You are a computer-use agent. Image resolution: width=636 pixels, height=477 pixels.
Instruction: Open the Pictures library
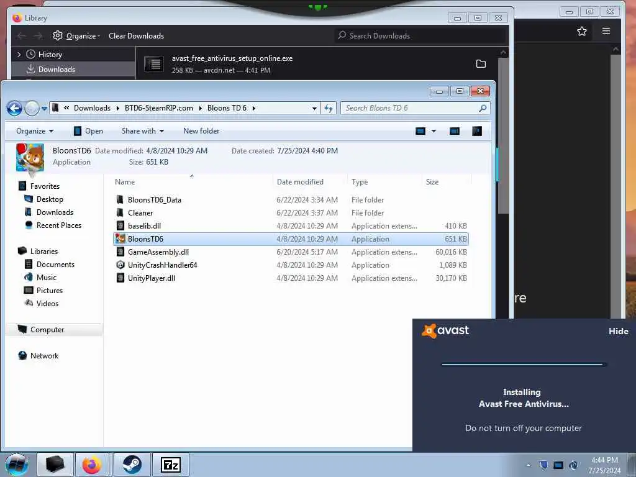coord(50,291)
